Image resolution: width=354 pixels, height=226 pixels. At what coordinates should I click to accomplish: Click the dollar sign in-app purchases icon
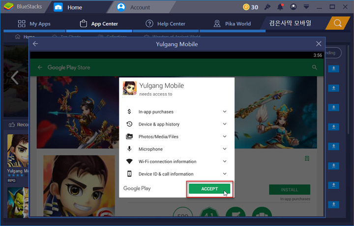click(129, 111)
